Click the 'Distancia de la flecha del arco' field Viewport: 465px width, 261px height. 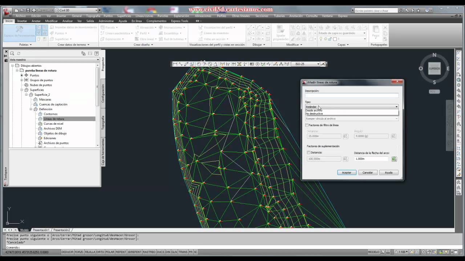pyautogui.click(x=372, y=159)
